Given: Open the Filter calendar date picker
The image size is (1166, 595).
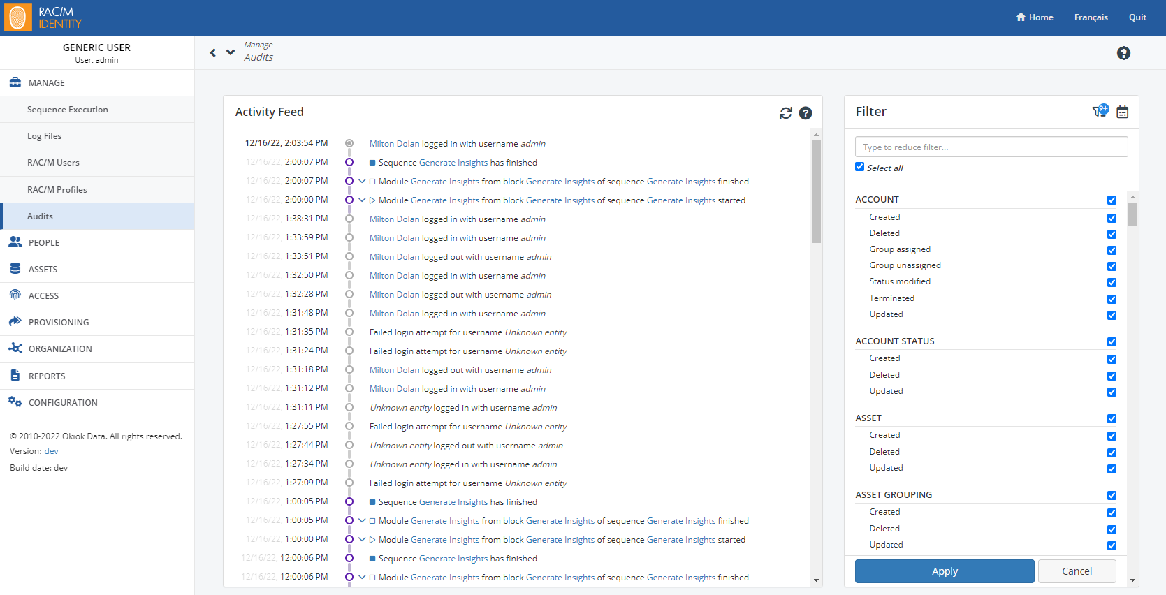Looking at the screenshot, I should pyautogui.click(x=1122, y=112).
